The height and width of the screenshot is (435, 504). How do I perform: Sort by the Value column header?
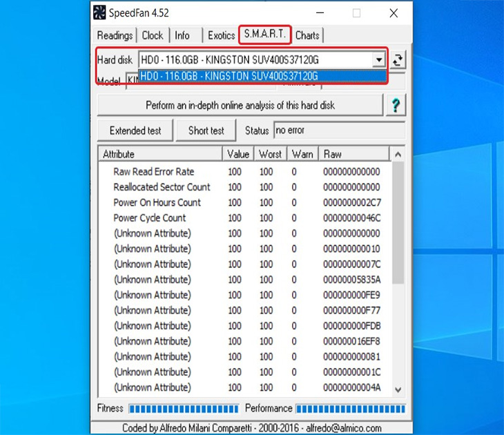238,154
